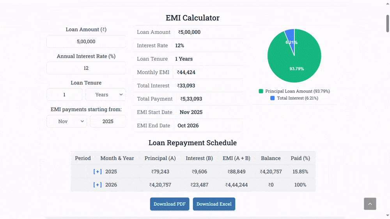Click the Principal Loan Amount (93.79%) legend label
Viewport: 390px width, 219px height.
click(x=298, y=91)
